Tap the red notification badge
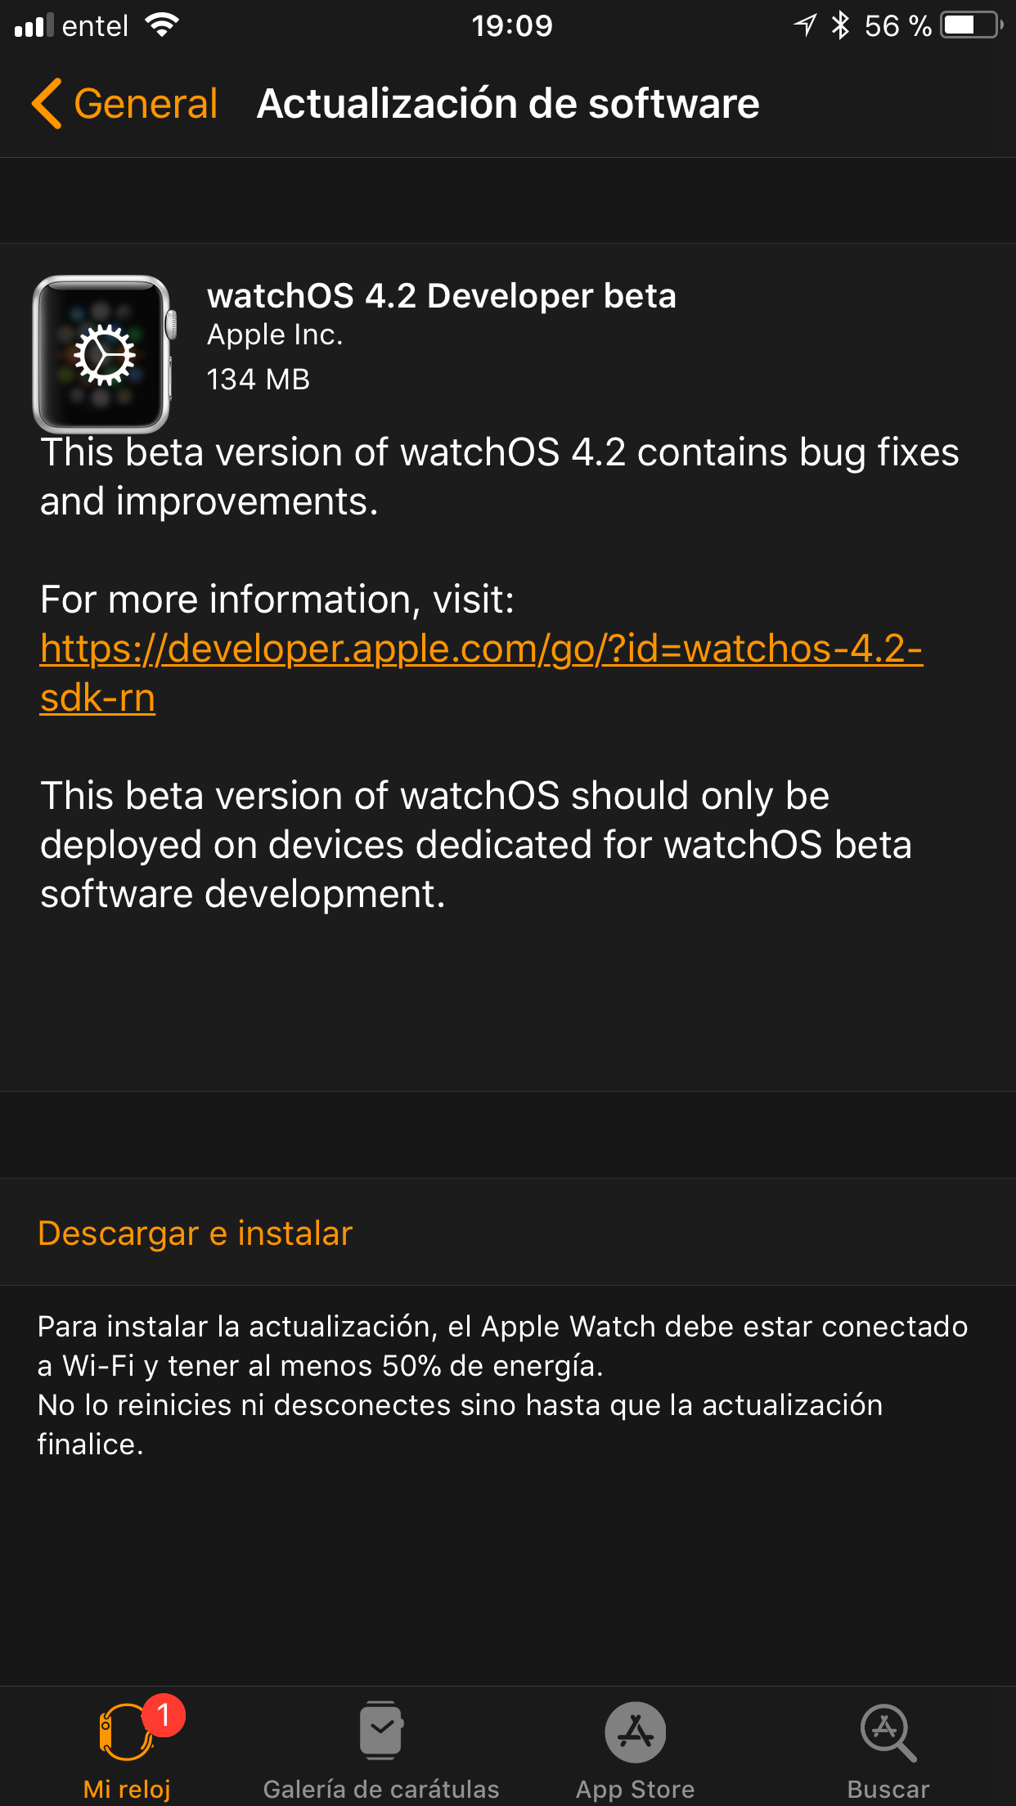Image resolution: width=1016 pixels, height=1806 pixels. pos(164,1714)
